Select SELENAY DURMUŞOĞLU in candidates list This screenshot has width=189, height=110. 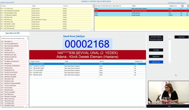[x=14, y=66]
